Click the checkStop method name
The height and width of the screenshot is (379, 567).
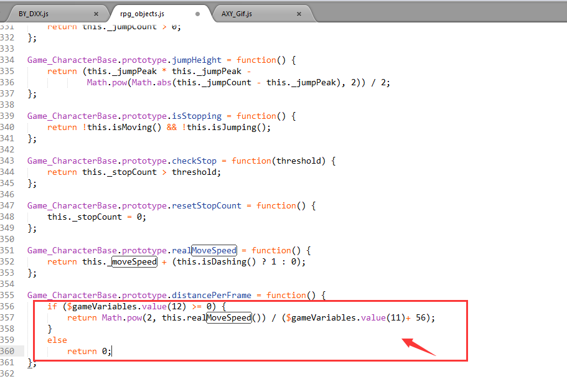pyautogui.click(x=194, y=161)
